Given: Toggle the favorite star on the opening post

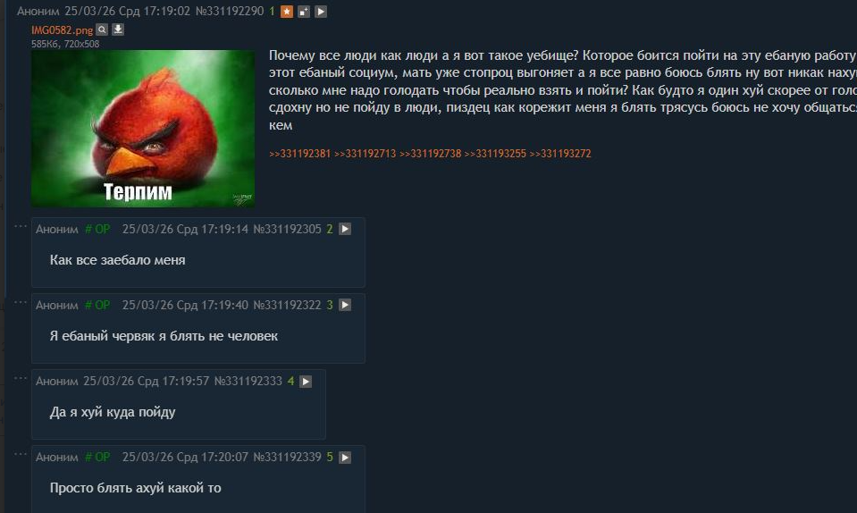Looking at the screenshot, I should 287,12.
